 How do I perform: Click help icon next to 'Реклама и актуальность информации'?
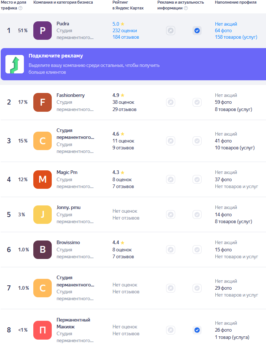pyautogui.click(x=186, y=8)
